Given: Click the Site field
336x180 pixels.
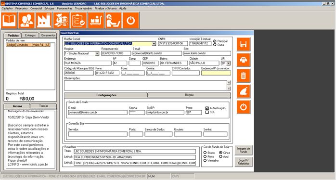Looking at the screenshot, I should click(x=207, y=53).
